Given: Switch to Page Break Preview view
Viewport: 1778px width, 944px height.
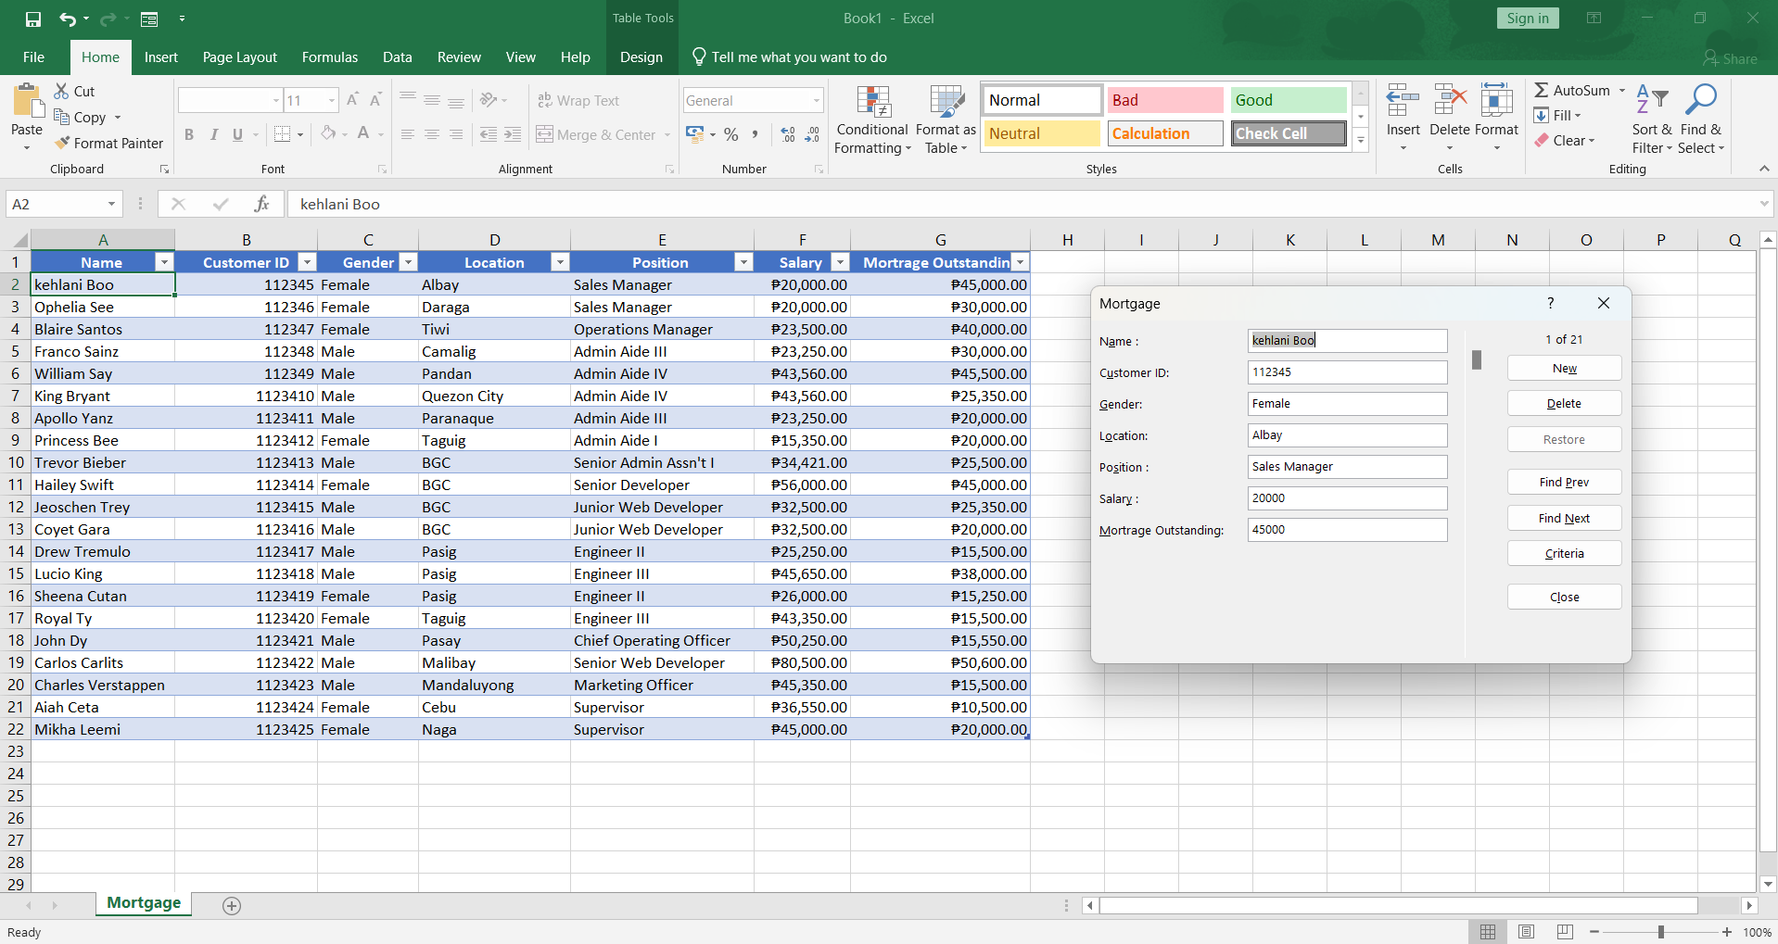Looking at the screenshot, I should tap(1565, 932).
